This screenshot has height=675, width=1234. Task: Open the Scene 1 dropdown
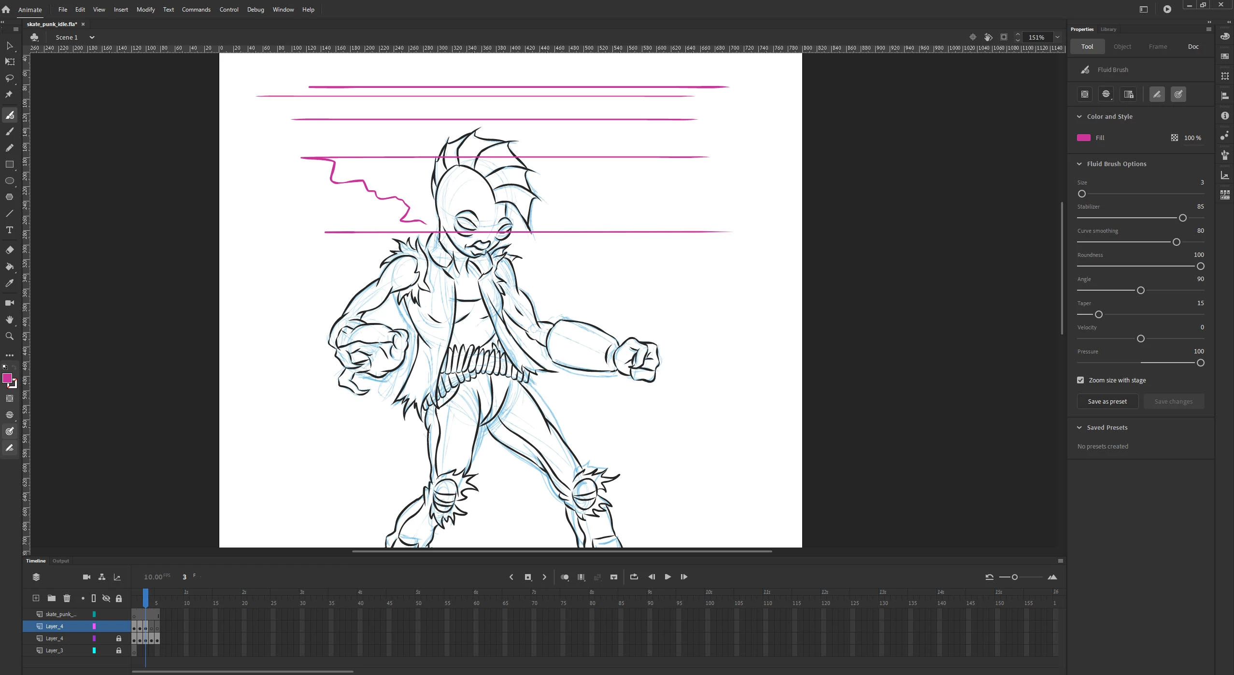[92, 37]
